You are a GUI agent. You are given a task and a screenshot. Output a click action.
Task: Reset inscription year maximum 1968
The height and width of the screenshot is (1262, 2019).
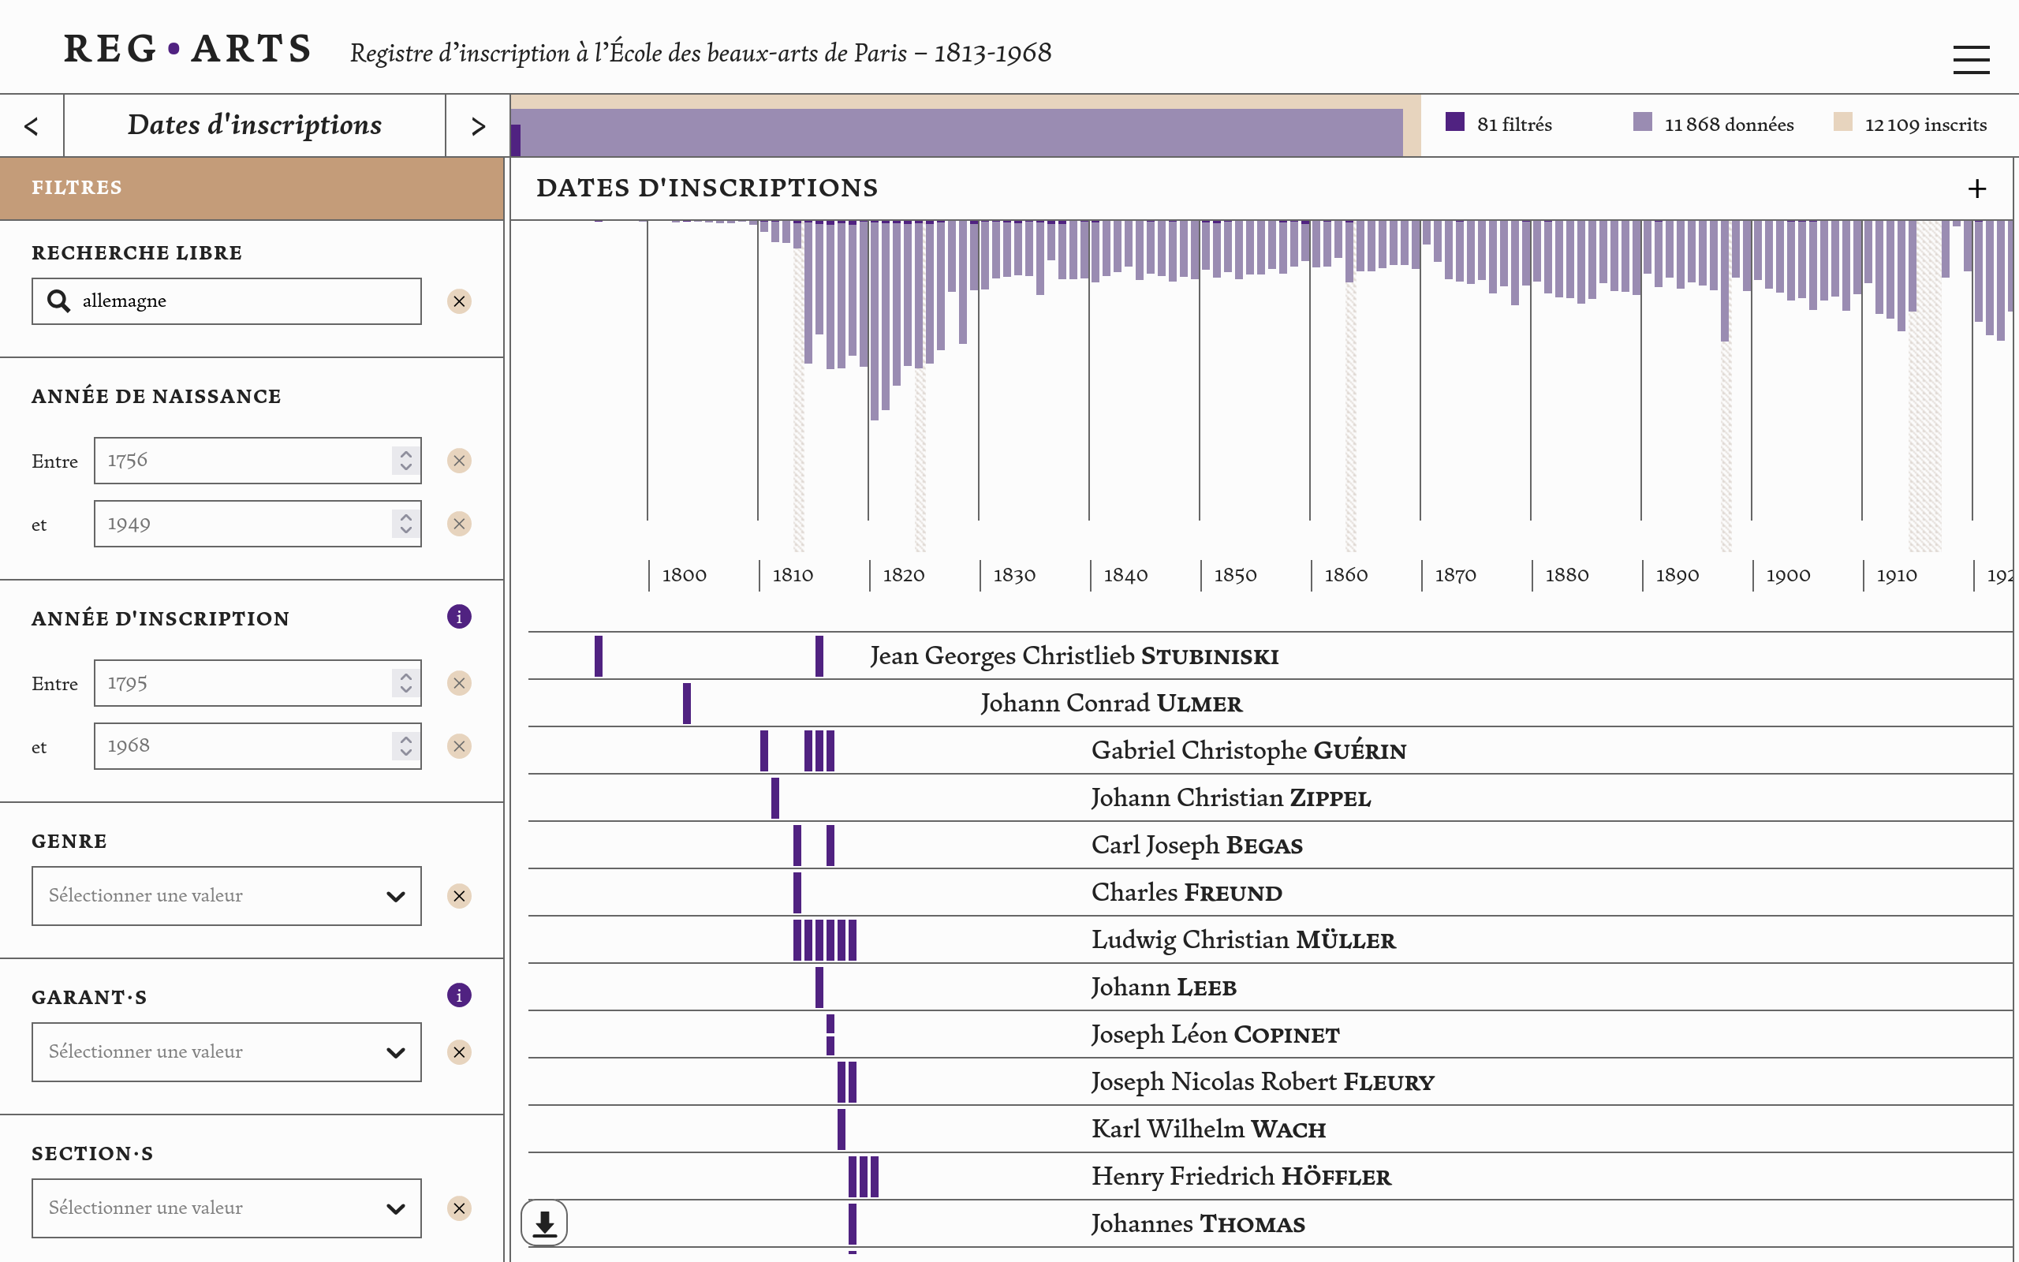(x=459, y=746)
